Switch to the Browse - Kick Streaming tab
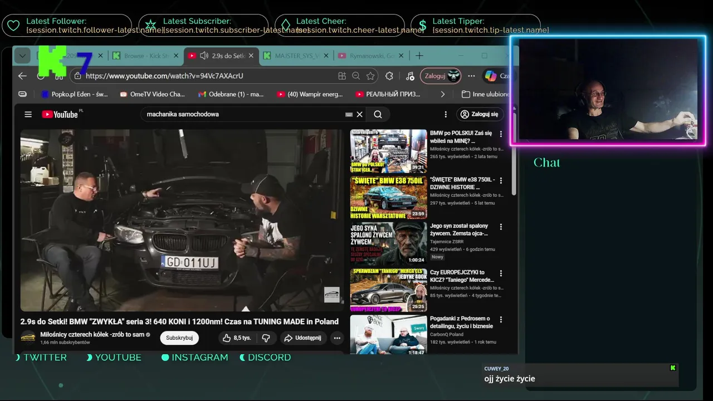This screenshot has width=713, height=401. pyautogui.click(x=146, y=56)
